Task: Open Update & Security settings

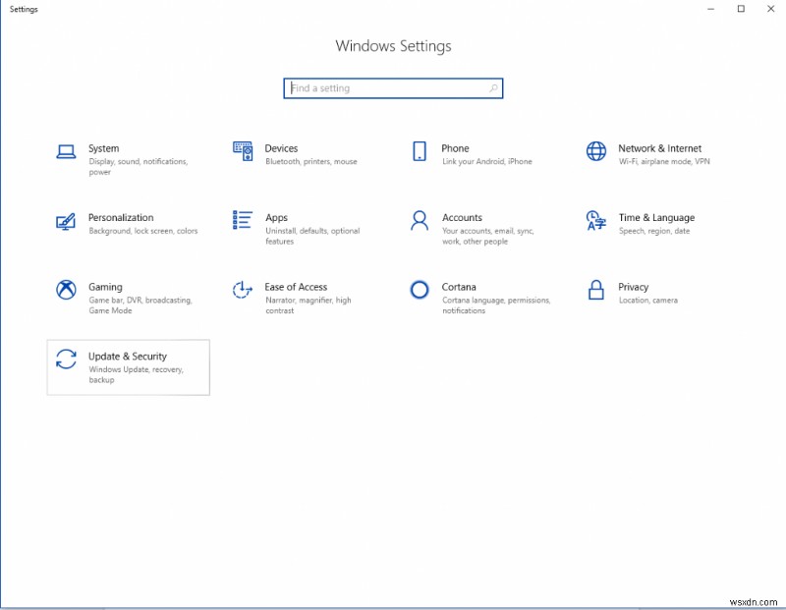Action: [x=128, y=365]
